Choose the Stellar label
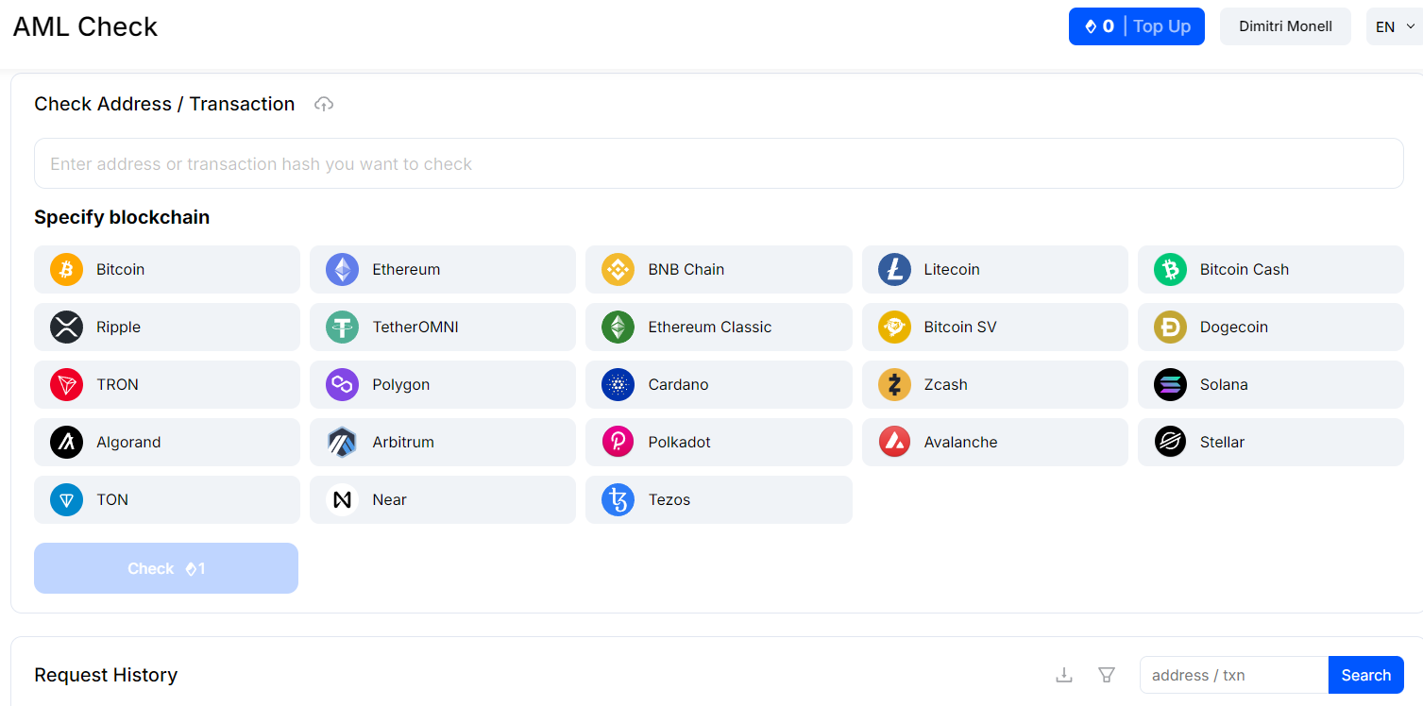The height and width of the screenshot is (706, 1423). [x=1222, y=443]
